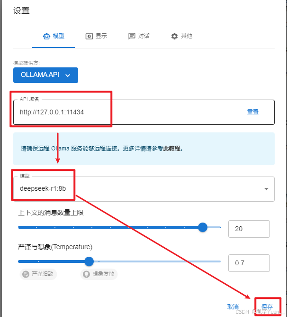Screen dimensions: 287x317
Task: Click the light end of Temperature track
Action: (x=157, y=261)
